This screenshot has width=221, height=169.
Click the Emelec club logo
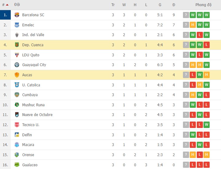tap(17, 25)
